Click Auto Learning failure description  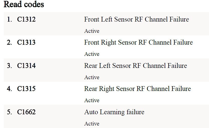pos(114,112)
